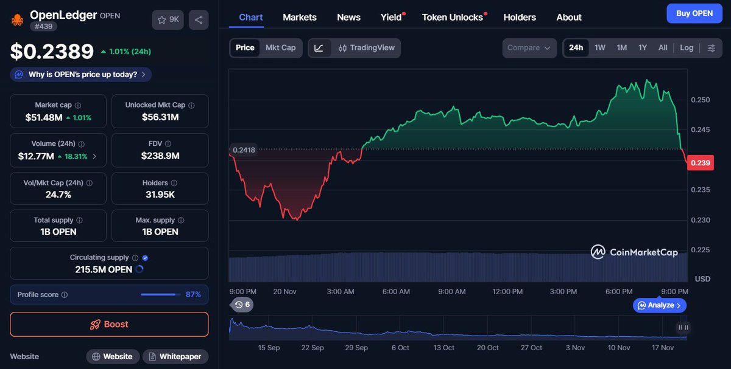Click the Max. supply info icon
Screen dimensions: 731x369
coord(182,221)
